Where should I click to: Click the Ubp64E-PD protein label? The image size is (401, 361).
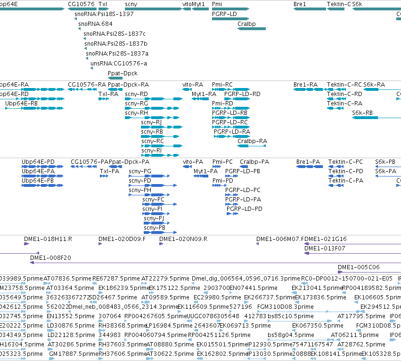[38, 162]
